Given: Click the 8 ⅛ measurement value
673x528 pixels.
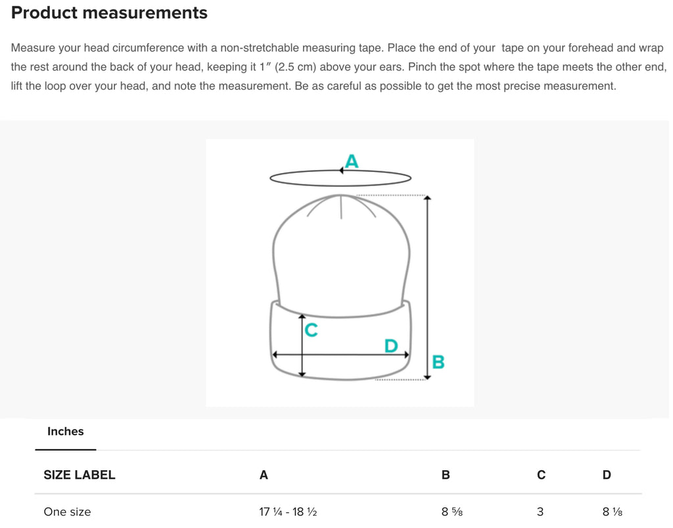Looking at the screenshot, I should pos(613,512).
